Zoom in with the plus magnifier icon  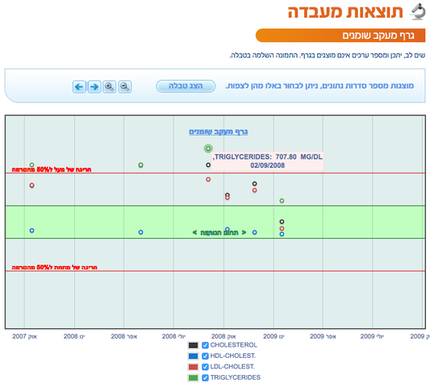point(110,87)
